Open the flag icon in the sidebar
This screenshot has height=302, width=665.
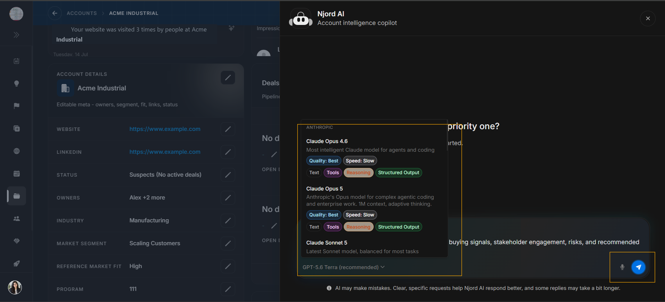[16, 106]
